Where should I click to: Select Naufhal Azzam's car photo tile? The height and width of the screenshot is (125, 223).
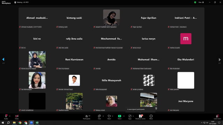(74, 101)
